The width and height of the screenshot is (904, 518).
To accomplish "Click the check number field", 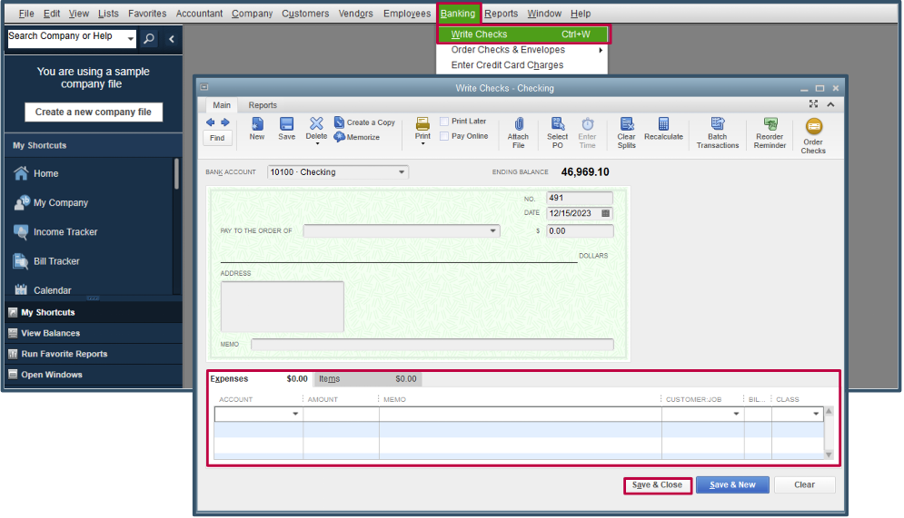I will pyautogui.click(x=580, y=198).
